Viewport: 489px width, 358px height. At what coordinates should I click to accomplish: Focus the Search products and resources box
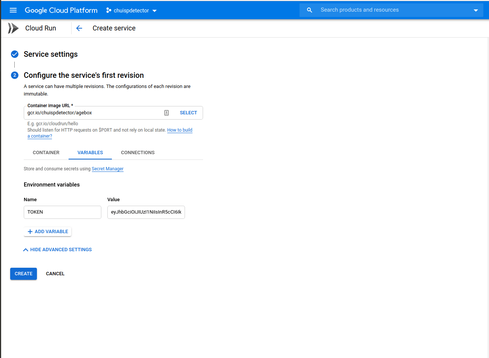[x=392, y=10]
